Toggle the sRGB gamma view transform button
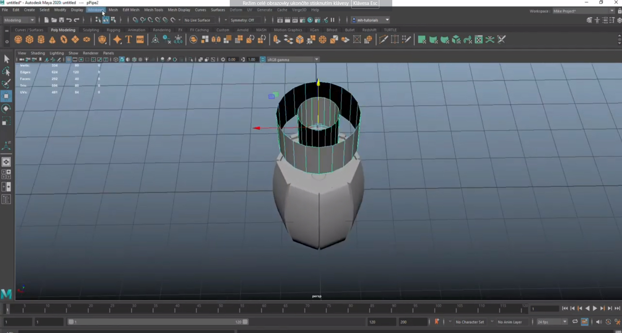The height and width of the screenshot is (333, 622). (263, 59)
